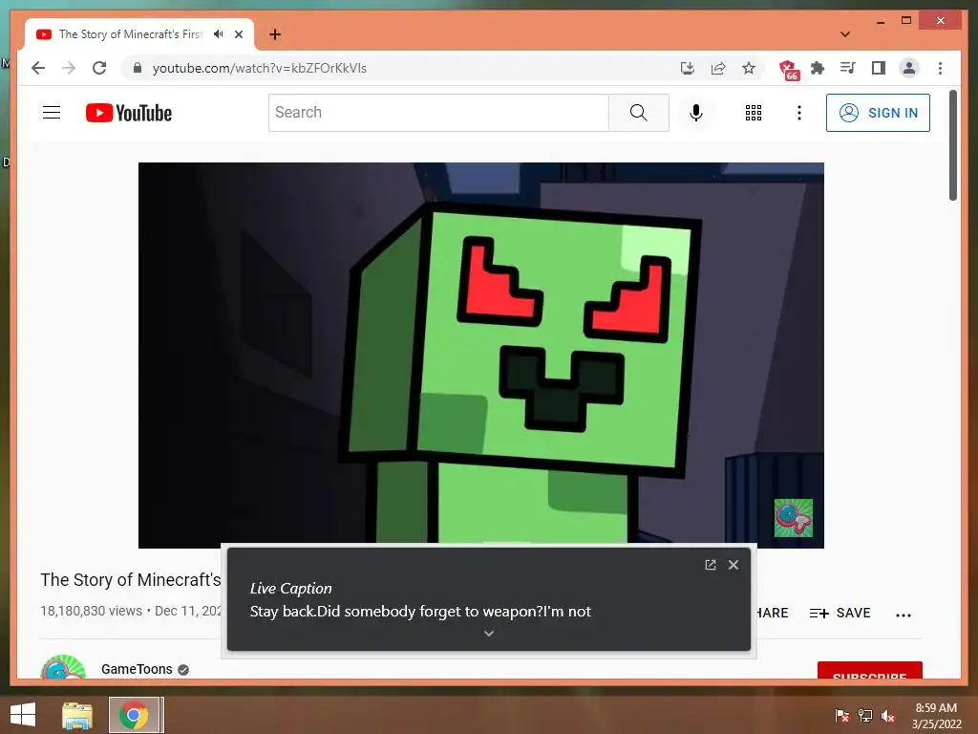The height and width of the screenshot is (734, 978).
Task: Click the YouTube Search field
Action: tap(438, 113)
